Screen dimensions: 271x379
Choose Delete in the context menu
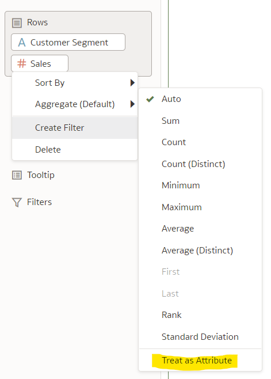point(75,149)
